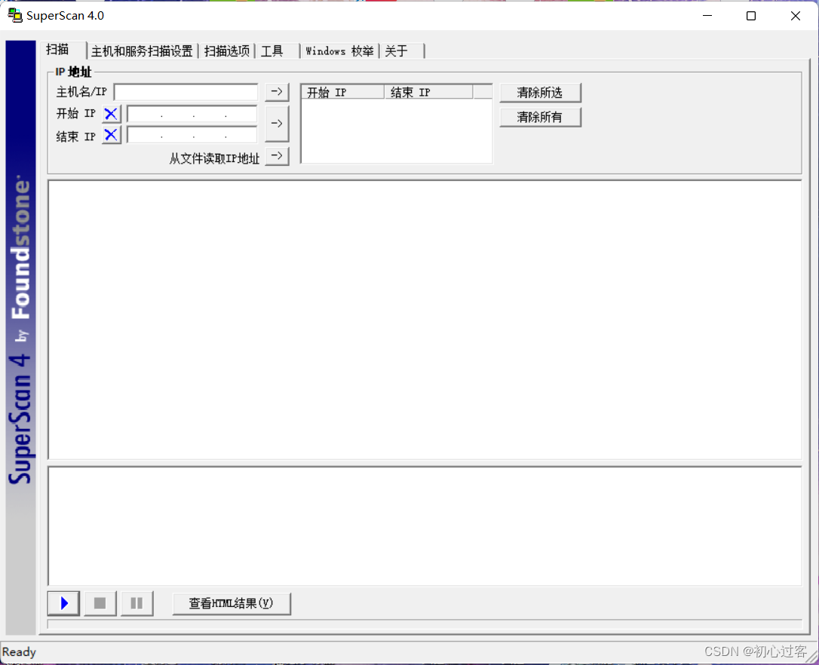Select the Windows 枚举 tab
Screen dimensions: 819x665
pos(339,51)
